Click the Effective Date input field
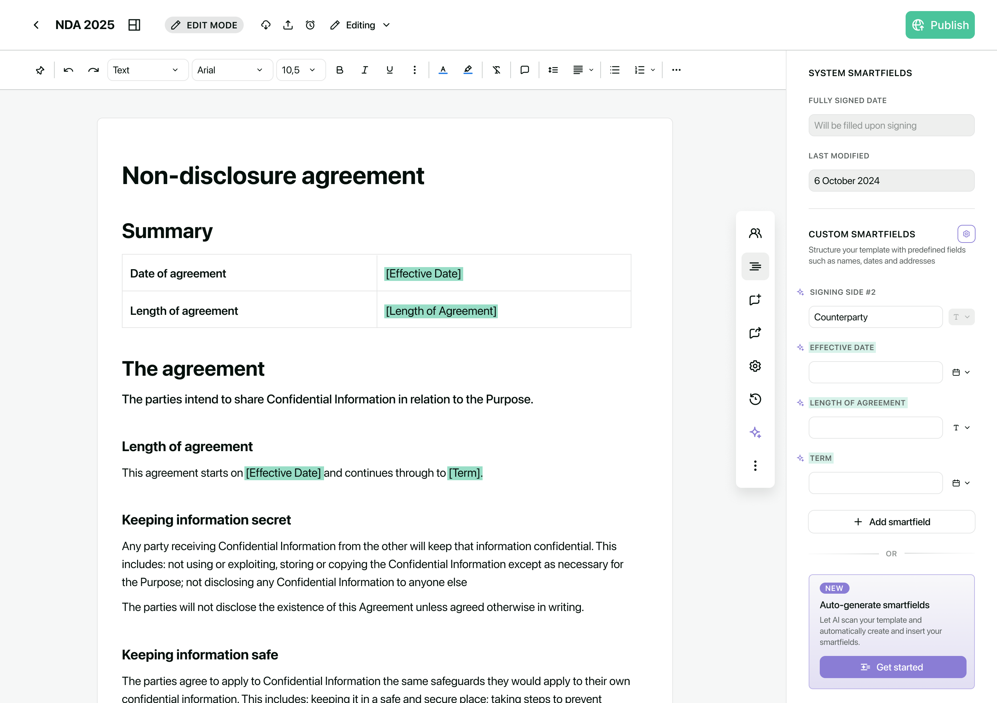Image resolution: width=997 pixels, height=703 pixels. [x=875, y=372]
